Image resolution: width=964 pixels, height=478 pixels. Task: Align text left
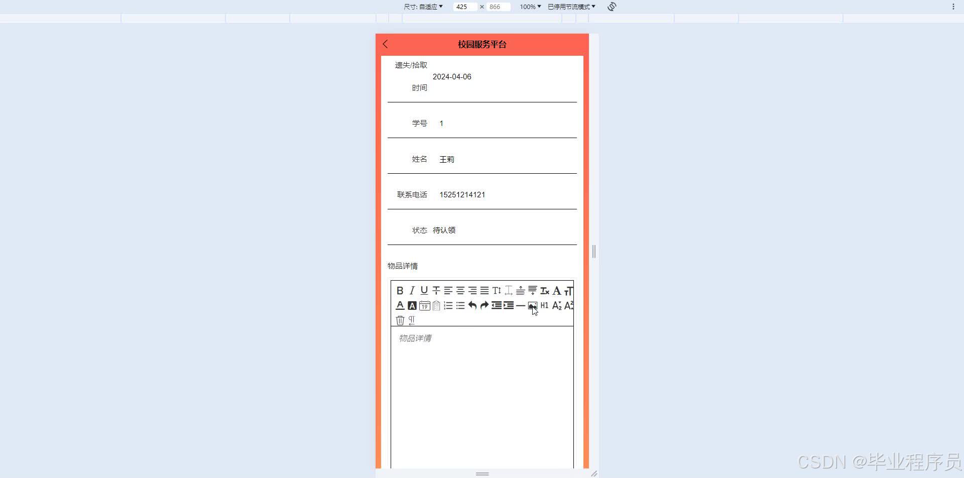tap(448, 291)
